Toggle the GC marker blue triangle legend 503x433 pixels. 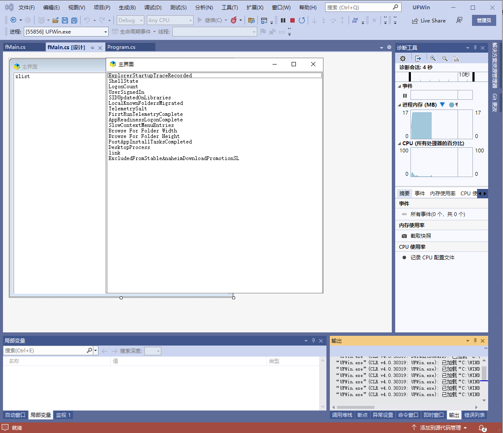[442, 104]
